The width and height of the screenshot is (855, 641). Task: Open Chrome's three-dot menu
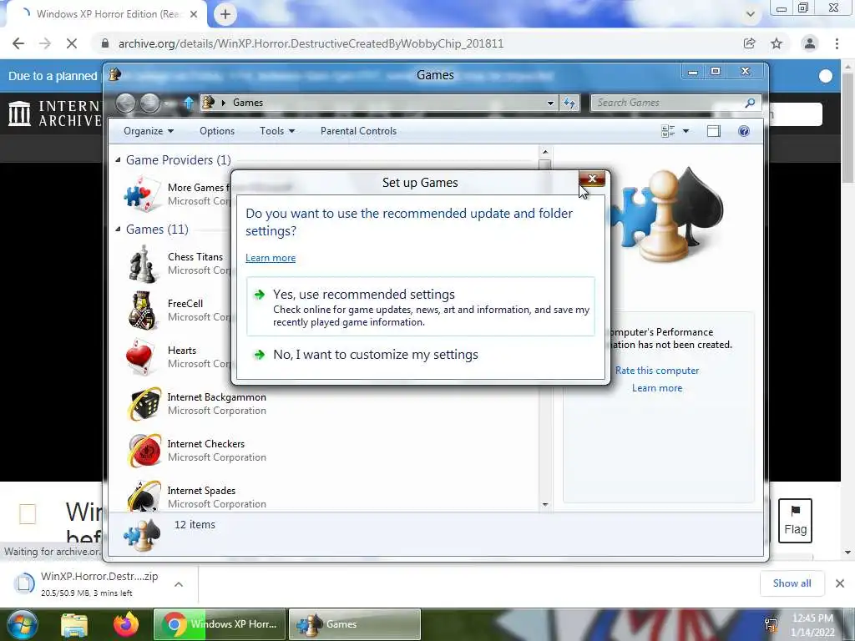[x=837, y=43]
